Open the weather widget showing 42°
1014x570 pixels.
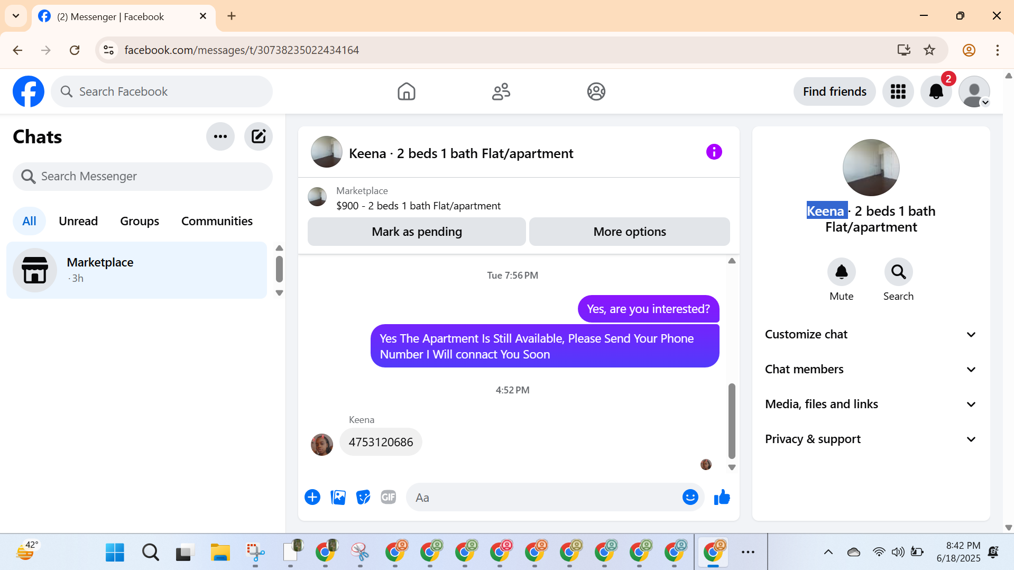click(x=26, y=552)
